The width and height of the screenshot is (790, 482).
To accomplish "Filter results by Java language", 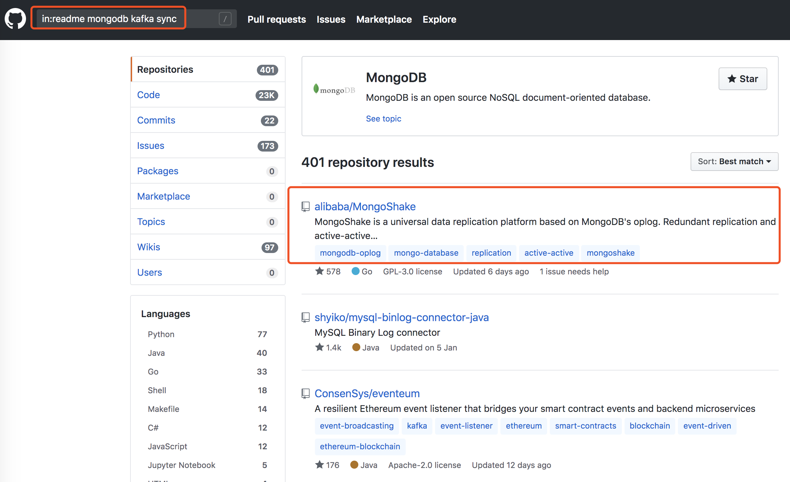I will pos(208,353).
